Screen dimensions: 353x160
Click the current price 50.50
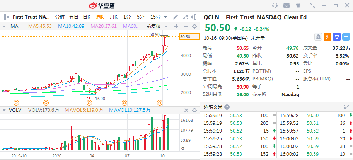(x=217, y=28)
